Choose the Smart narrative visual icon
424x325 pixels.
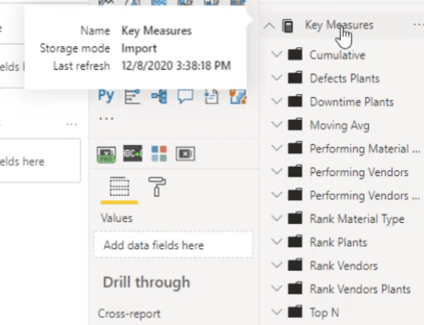(x=211, y=96)
